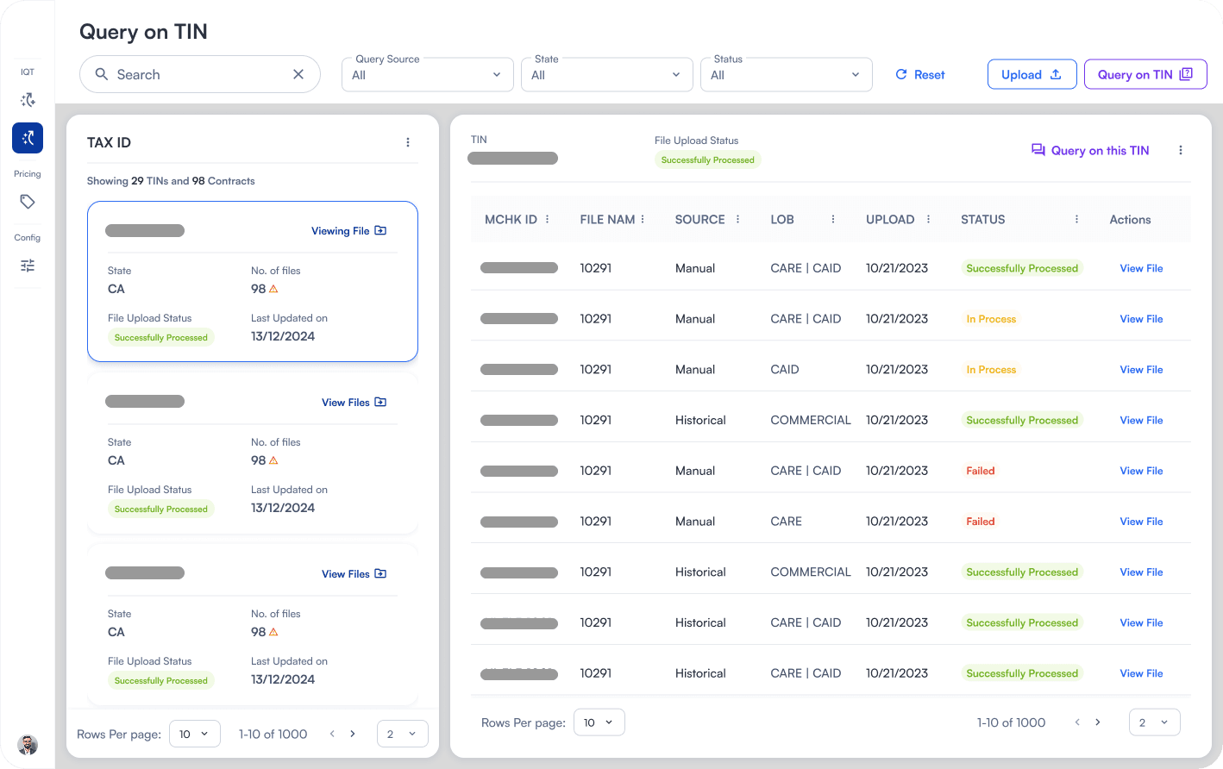1223x769 pixels.
Task: Click the upload arrow icon on Upload button
Action: (1056, 73)
